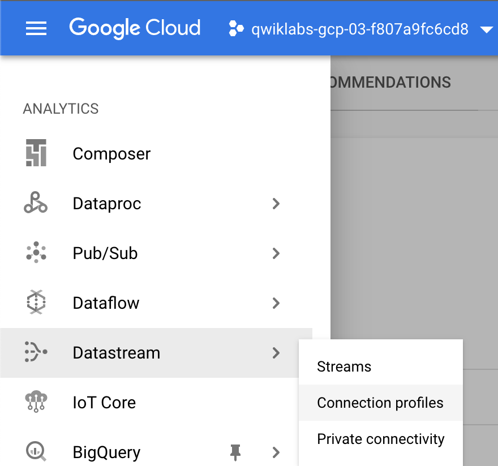This screenshot has height=466, width=498.
Task: Expand the Pub/Sub submenu chevron
Action: (x=276, y=253)
